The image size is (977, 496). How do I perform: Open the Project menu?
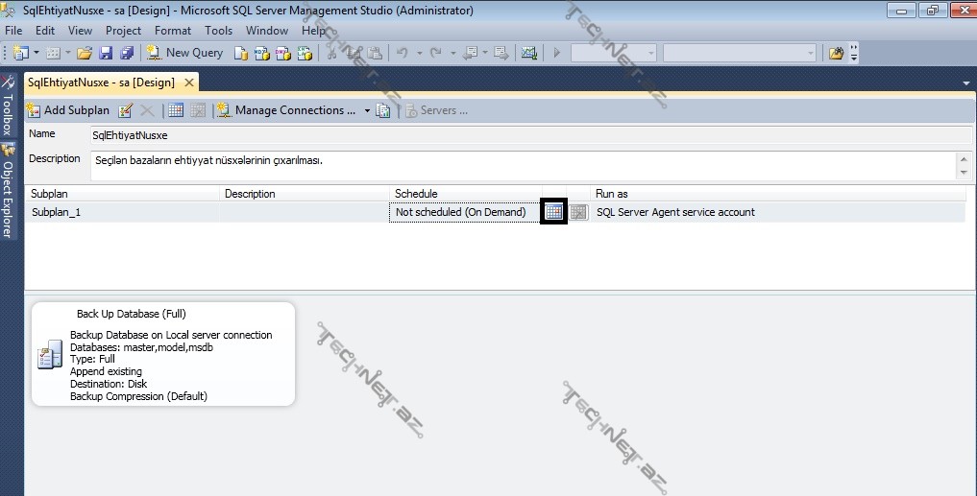pos(123,31)
